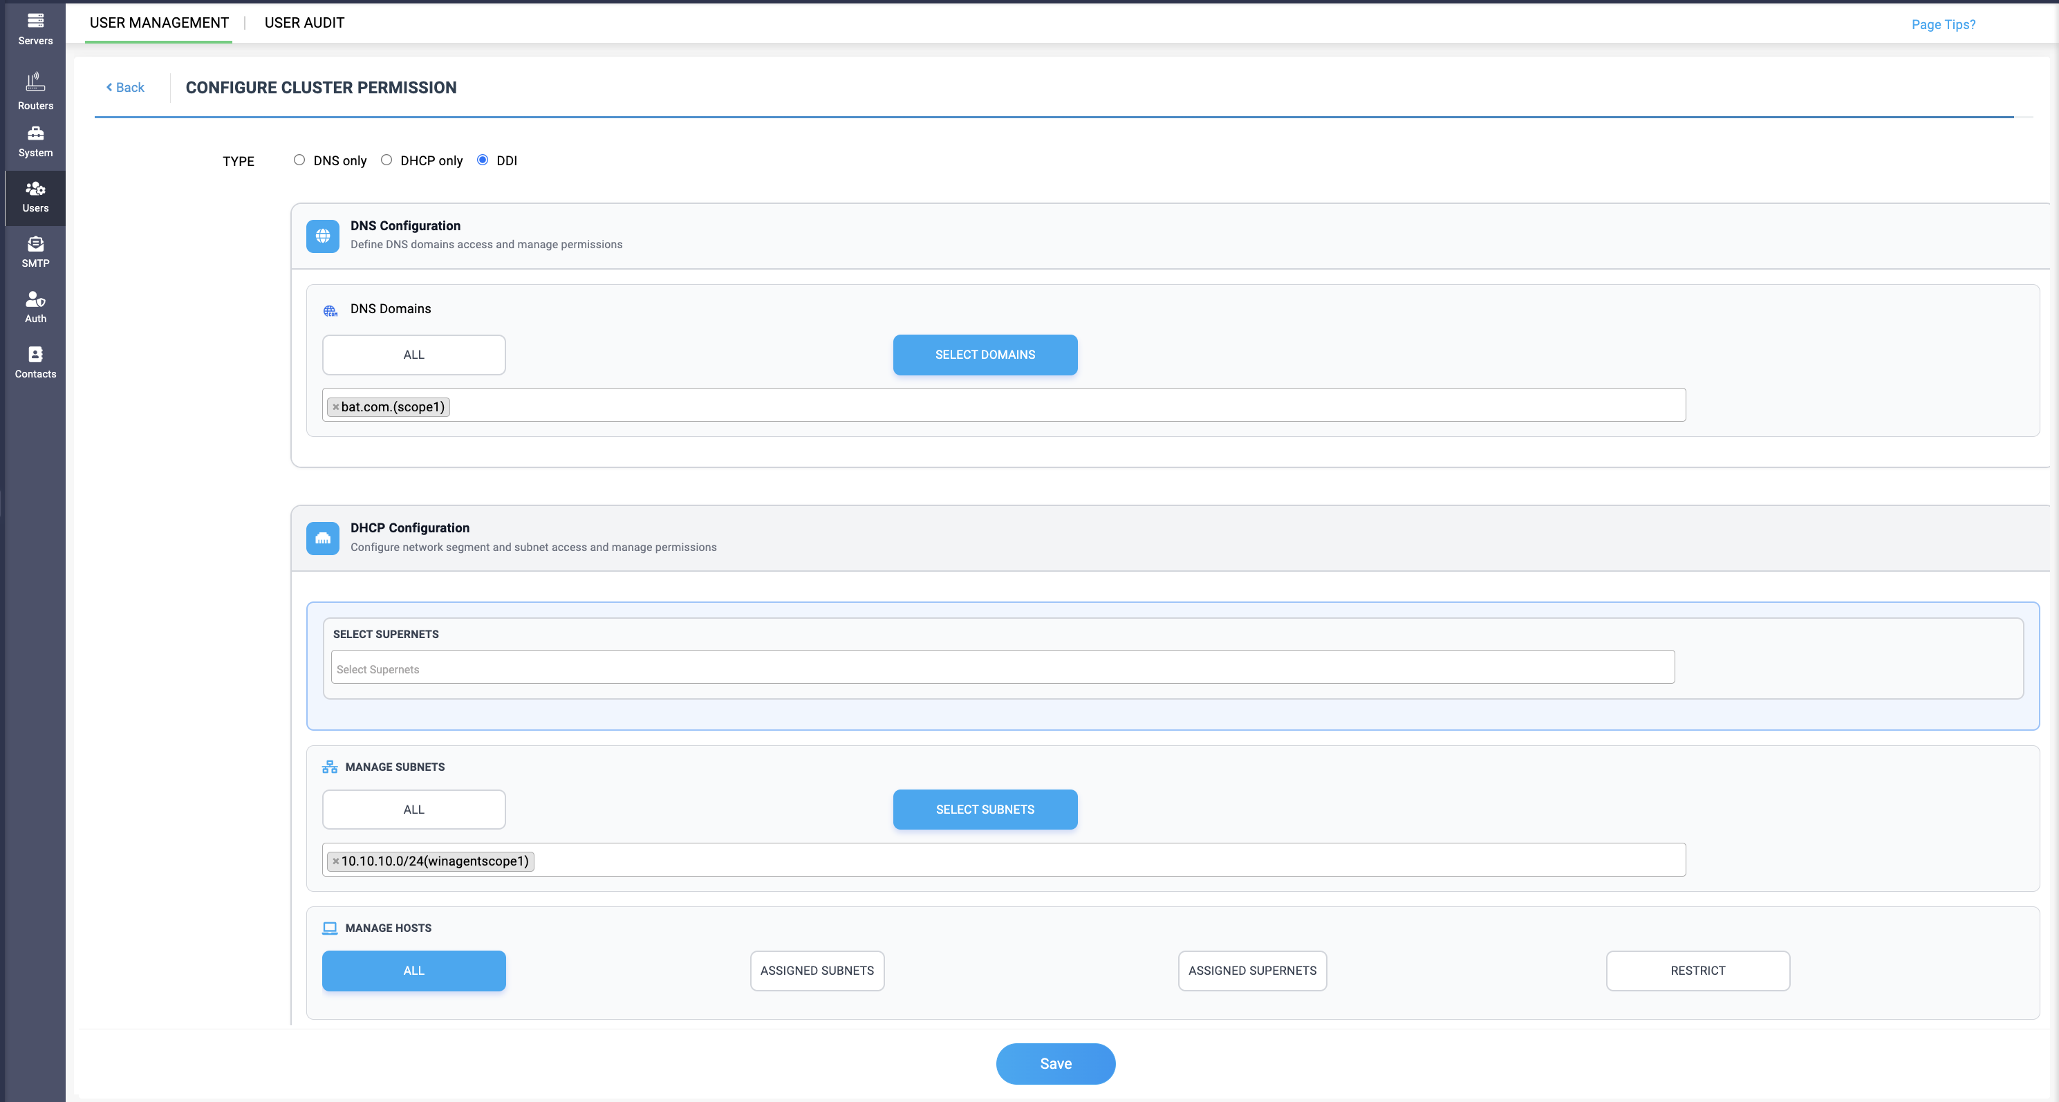Select the DDI radio option
The image size is (2059, 1102).
(483, 160)
